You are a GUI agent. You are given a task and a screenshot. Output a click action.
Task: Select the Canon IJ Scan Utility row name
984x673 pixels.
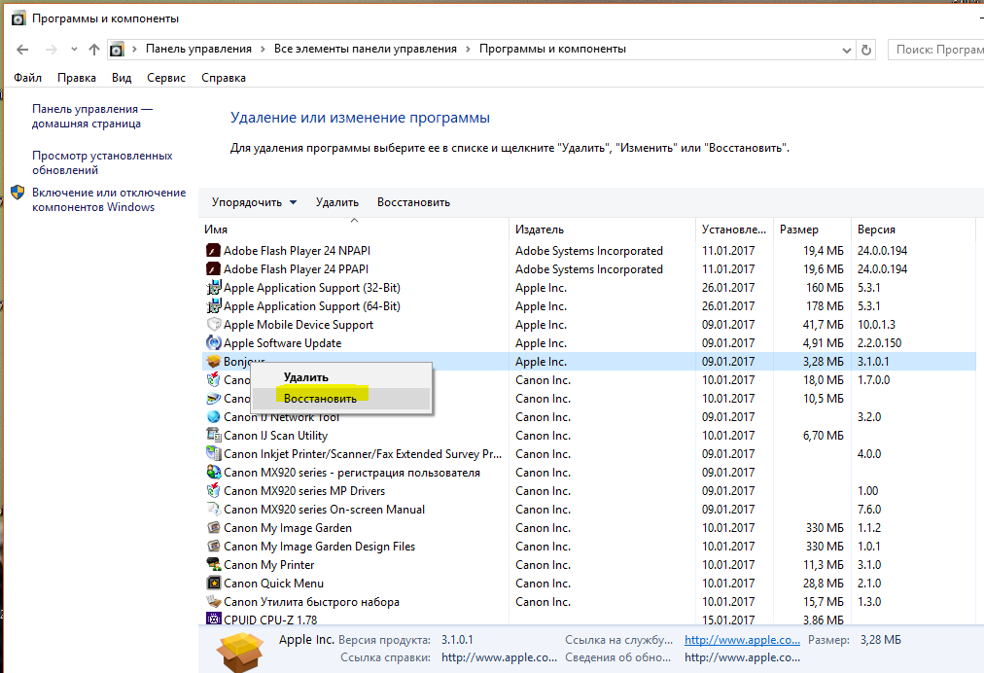[275, 435]
